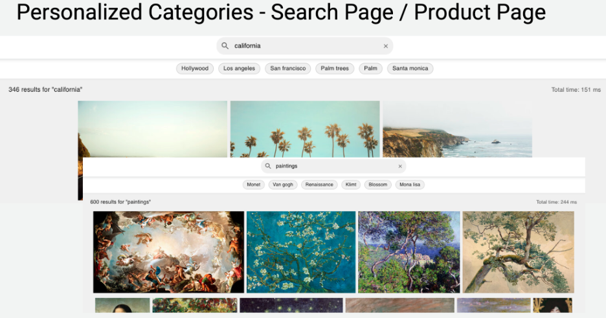
Task: Pick the Van gogh suggestion chip
Action: pyautogui.click(x=283, y=184)
